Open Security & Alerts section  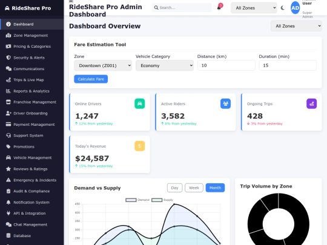(32, 57)
